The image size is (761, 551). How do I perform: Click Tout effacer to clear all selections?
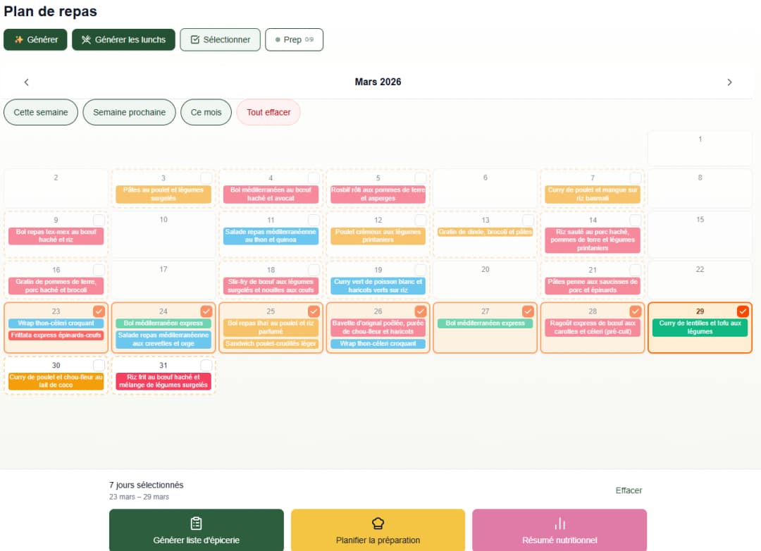(x=268, y=112)
